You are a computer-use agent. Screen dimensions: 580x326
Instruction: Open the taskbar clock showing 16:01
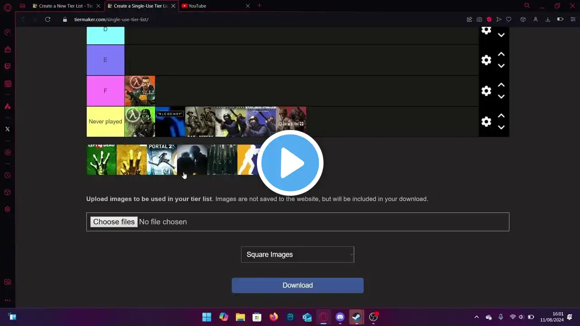[551, 317]
